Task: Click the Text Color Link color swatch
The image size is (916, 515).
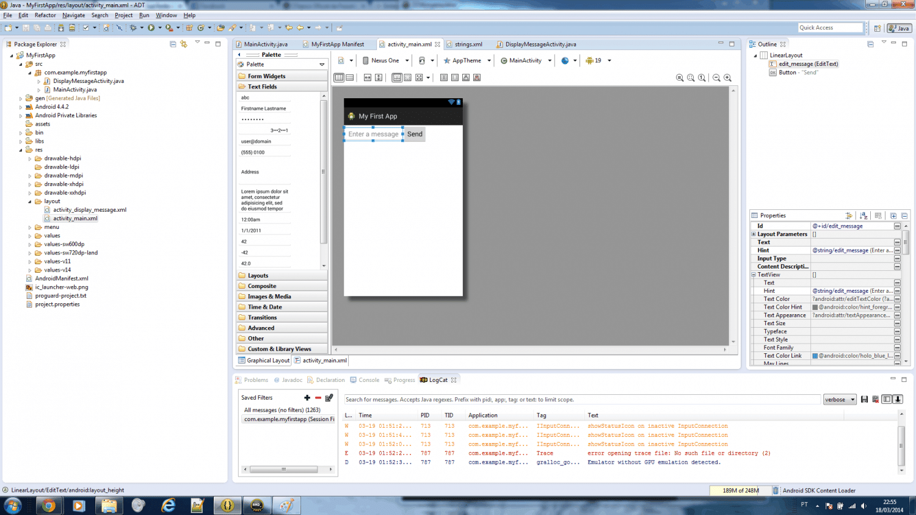Action: (815, 356)
